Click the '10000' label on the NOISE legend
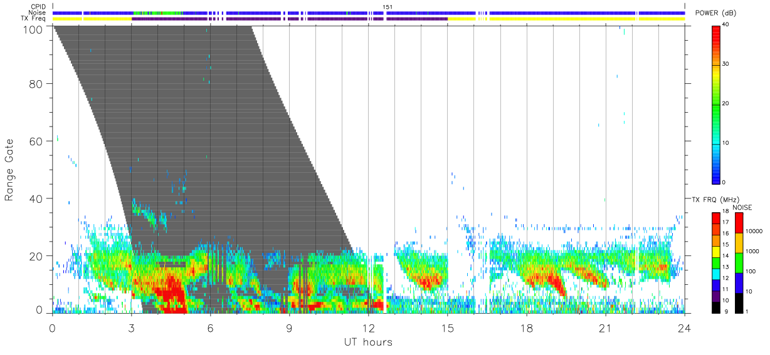Screen dimensions: 770x355 [753, 232]
